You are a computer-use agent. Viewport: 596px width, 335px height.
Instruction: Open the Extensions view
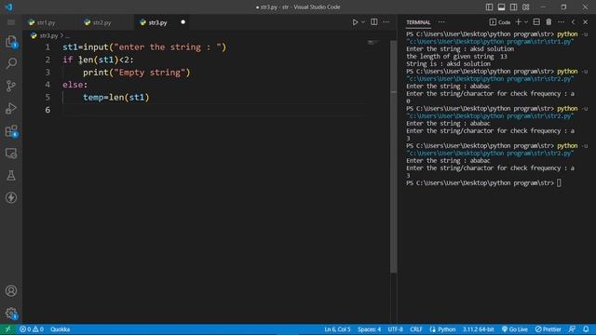(11, 131)
